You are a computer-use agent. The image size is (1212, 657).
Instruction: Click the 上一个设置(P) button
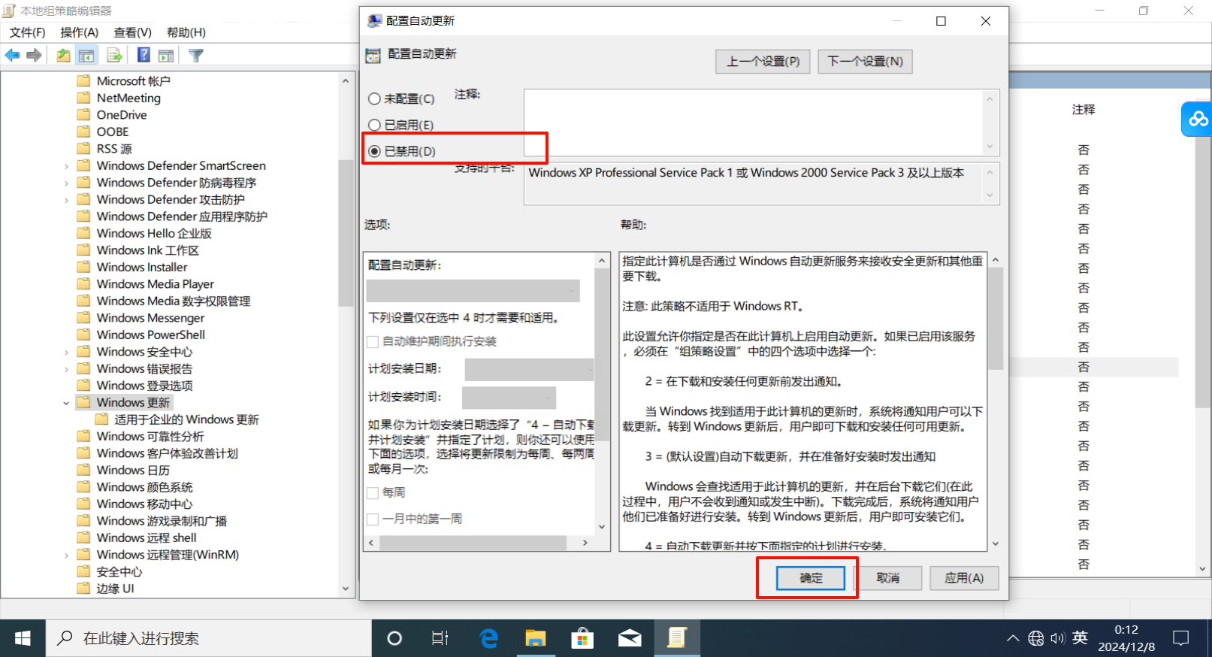pos(763,62)
